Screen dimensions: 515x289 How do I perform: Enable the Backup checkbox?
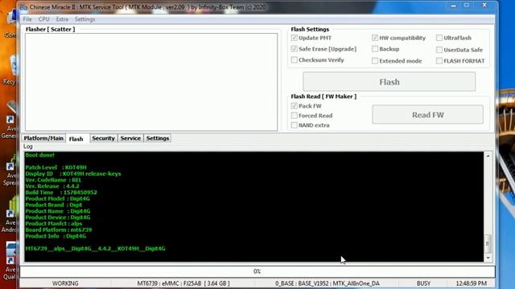point(375,49)
